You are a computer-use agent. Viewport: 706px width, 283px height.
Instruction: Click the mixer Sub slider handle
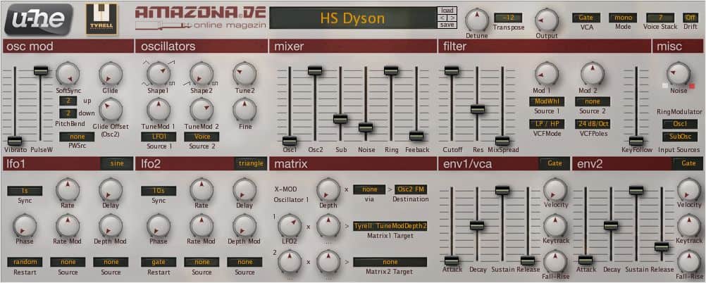point(340,119)
